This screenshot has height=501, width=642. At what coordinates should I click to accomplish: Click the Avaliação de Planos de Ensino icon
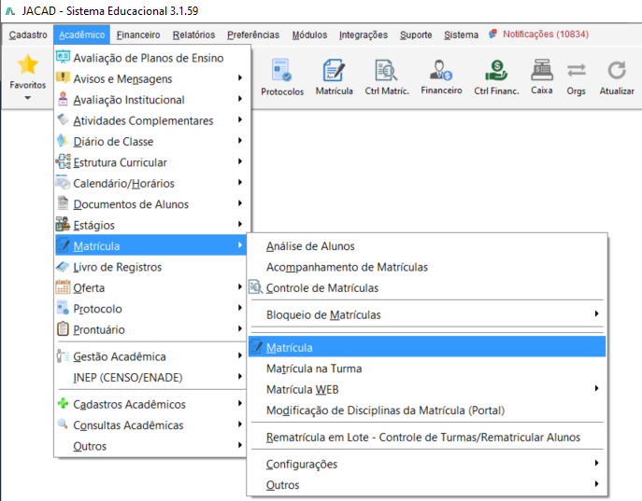point(63,57)
